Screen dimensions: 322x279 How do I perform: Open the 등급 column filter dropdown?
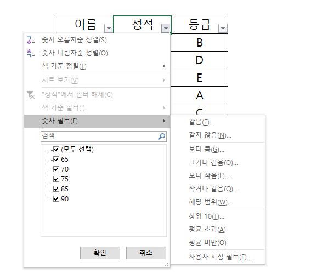(x=223, y=28)
